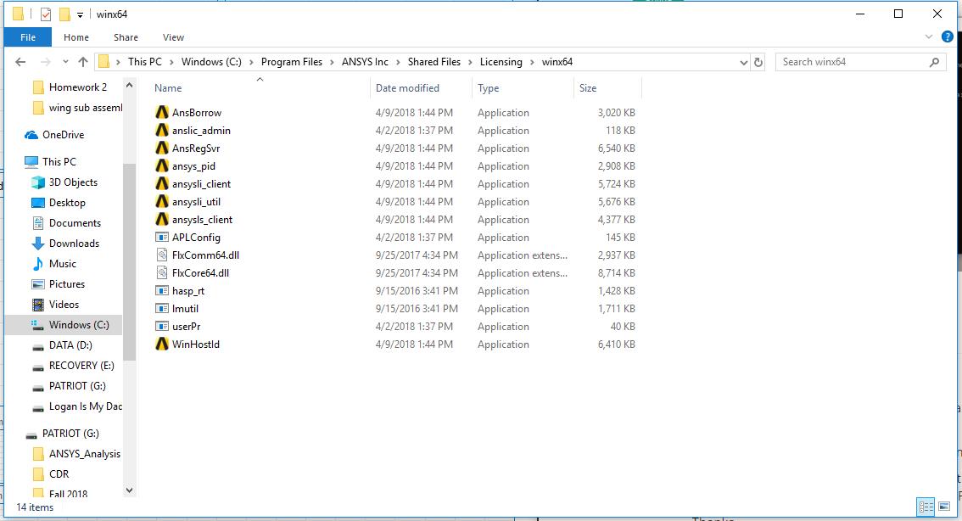The height and width of the screenshot is (521, 962).
Task: Open Pictures in navigation pane
Action: click(67, 284)
